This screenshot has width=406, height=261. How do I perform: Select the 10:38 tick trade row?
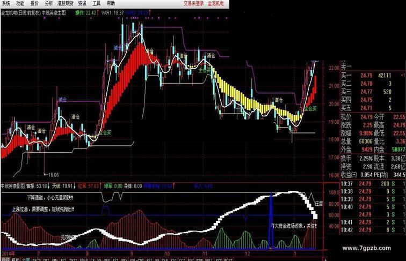point(373,191)
